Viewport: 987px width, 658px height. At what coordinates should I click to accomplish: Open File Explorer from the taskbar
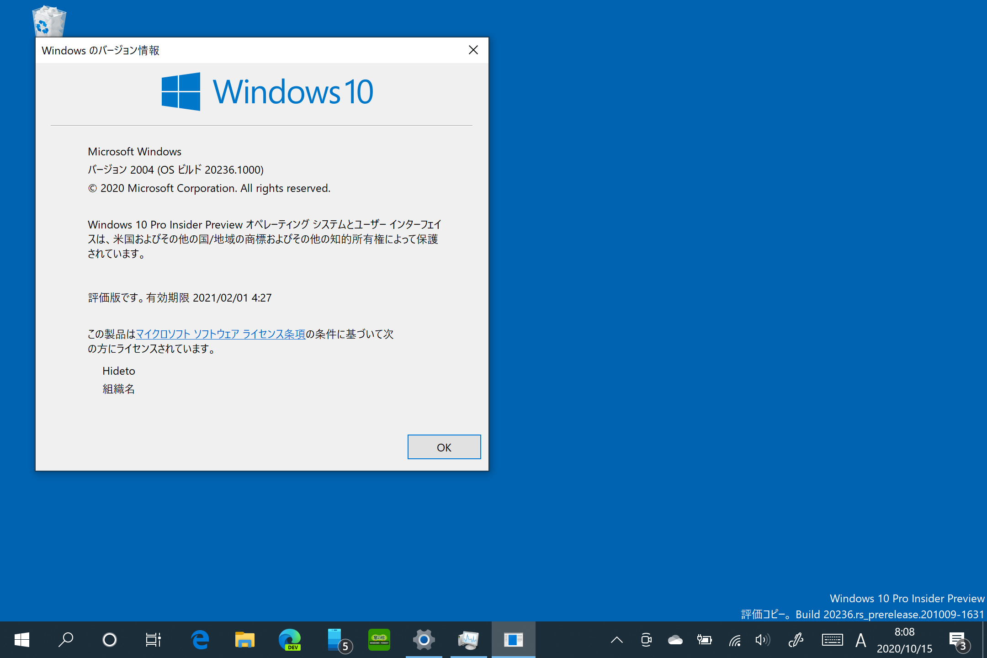tap(245, 640)
